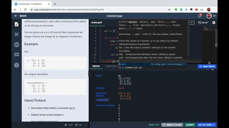This screenshot has height=128, width=229.
Task: Open Chrome three-dot menu
Action: 214,10
